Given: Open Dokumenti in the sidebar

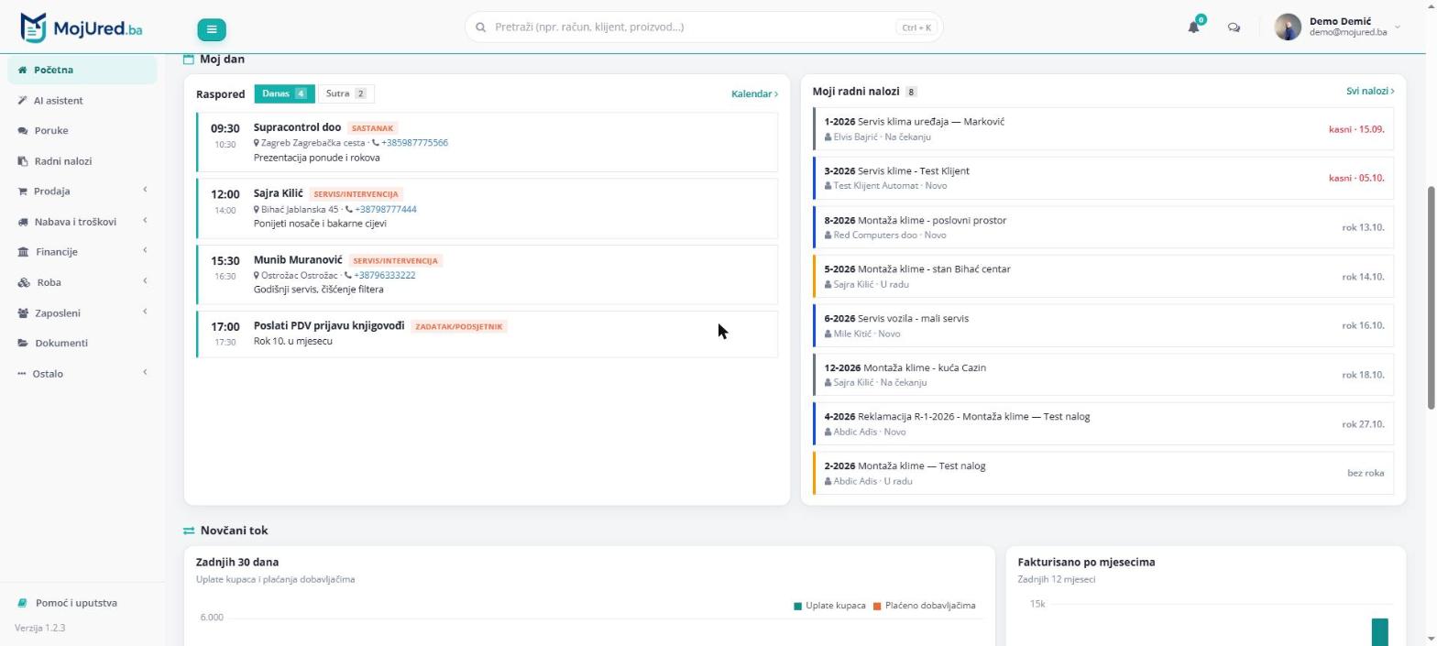Looking at the screenshot, I should pos(82,344).
